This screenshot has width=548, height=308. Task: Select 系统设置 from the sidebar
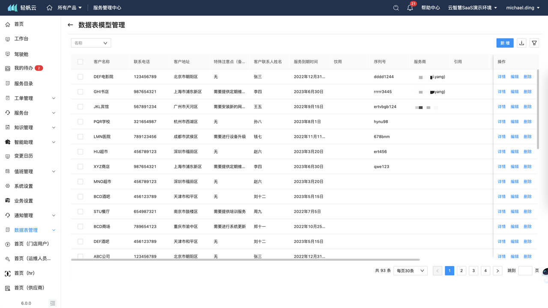tap(24, 186)
